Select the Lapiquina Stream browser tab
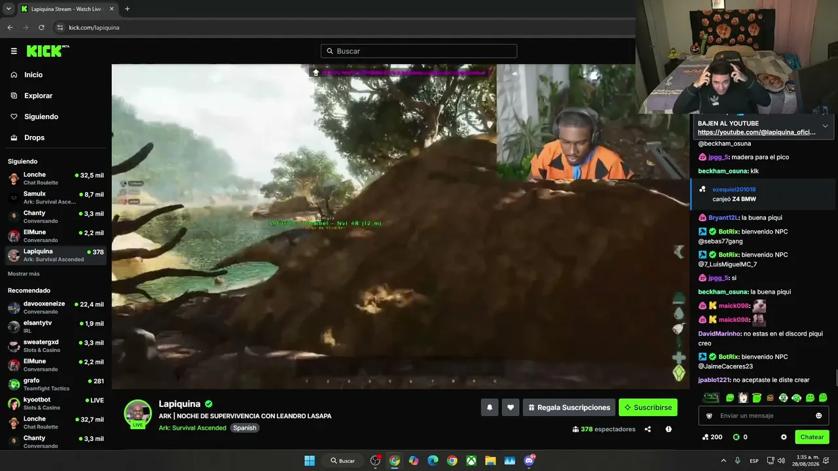Image resolution: width=838 pixels, height=471 pixels. pyautogui.click(x=67, y=9)
